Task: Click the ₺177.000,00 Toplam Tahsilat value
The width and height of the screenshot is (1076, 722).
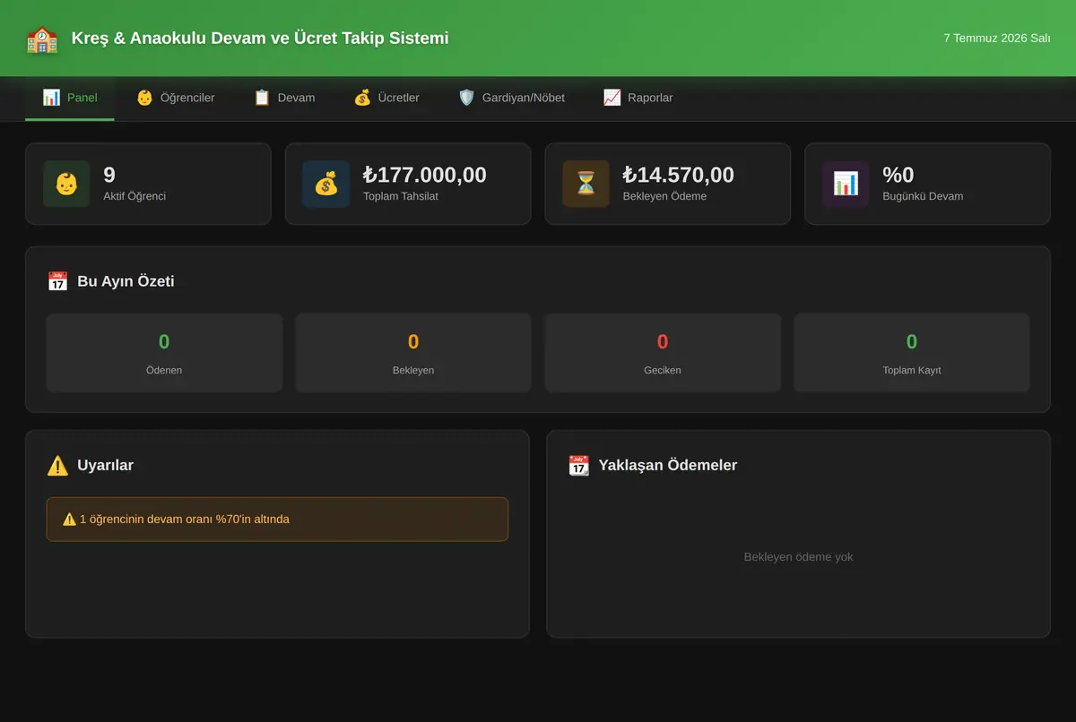Action: (x=425, y=175)
